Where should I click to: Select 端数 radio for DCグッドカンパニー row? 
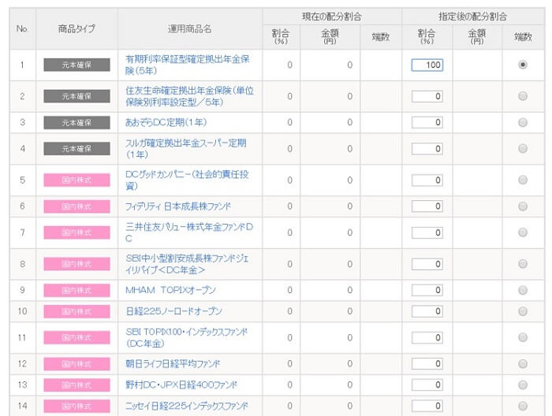(x=523, y=180)
